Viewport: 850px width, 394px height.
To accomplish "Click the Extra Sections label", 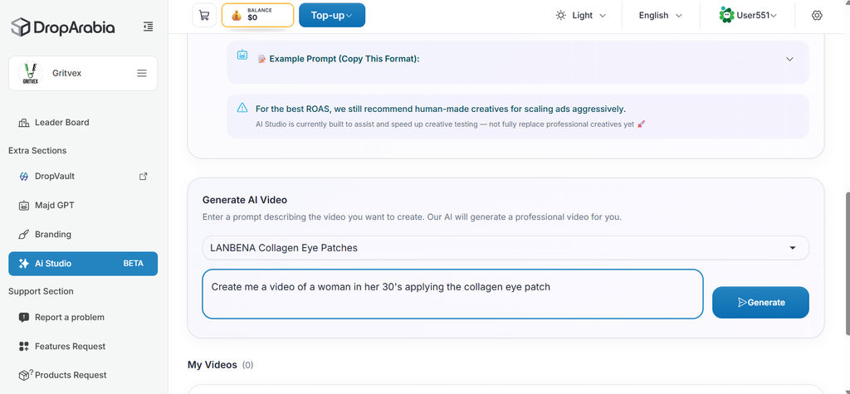I will point(37,151).
